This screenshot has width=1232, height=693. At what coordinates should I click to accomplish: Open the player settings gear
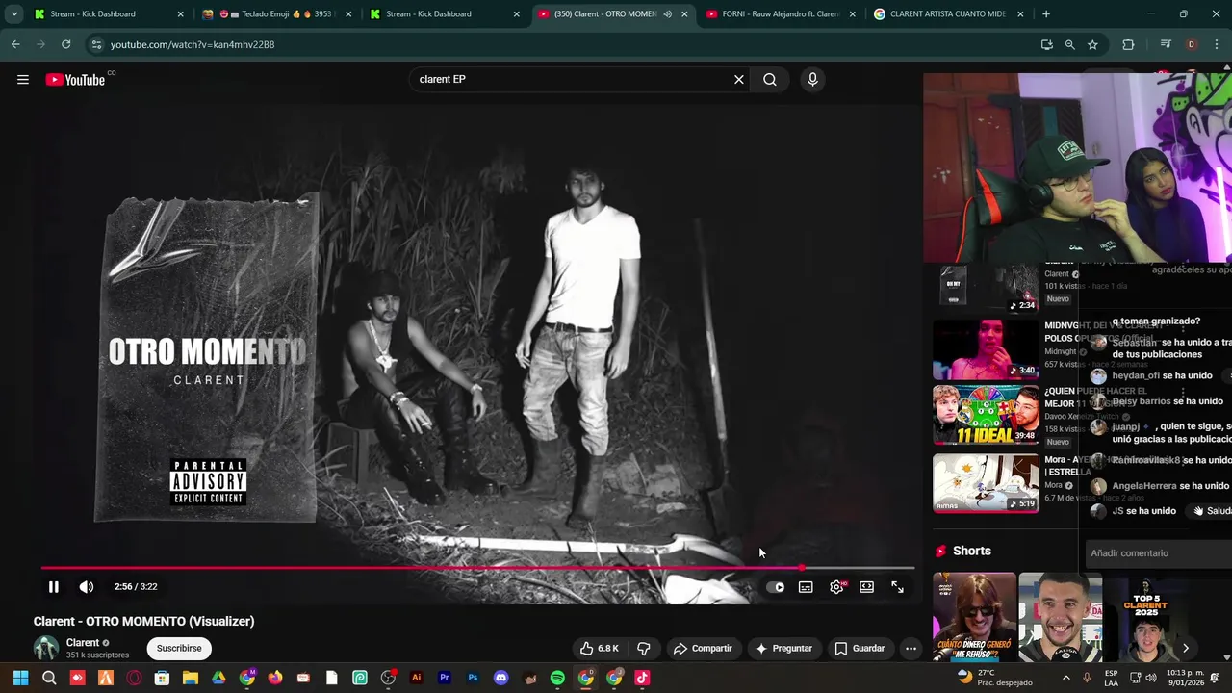tap(837, 586)
